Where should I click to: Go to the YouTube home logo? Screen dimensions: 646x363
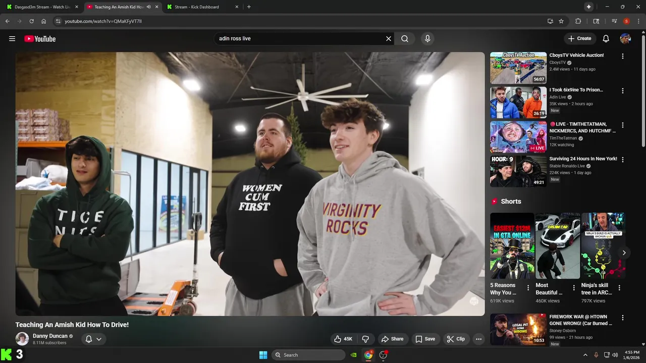(40, 39)
